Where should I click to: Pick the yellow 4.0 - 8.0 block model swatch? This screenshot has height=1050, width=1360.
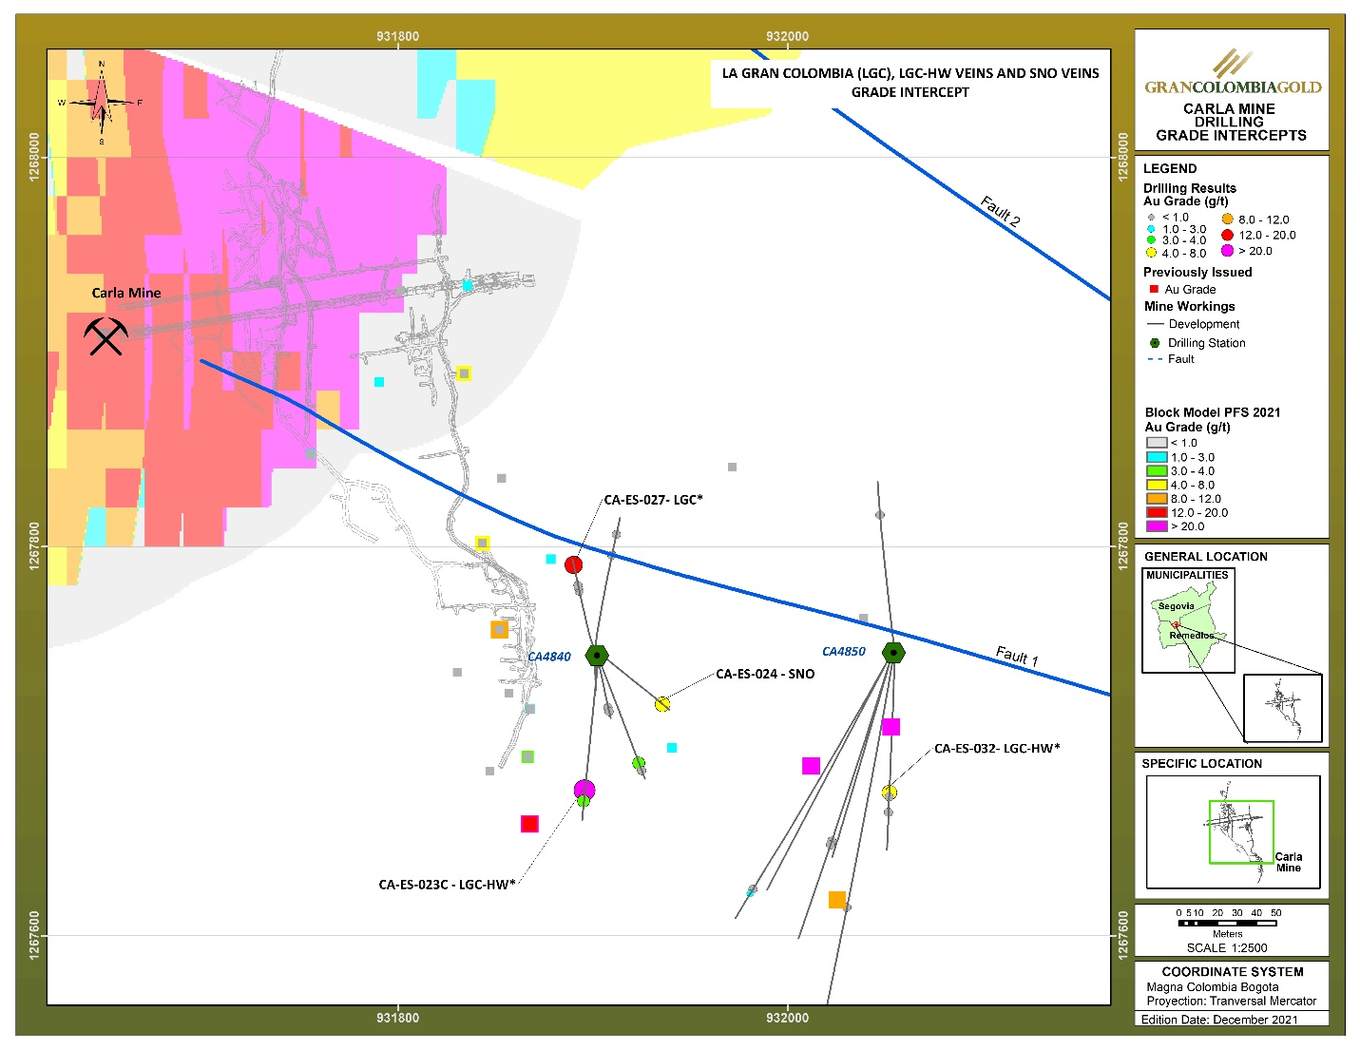click(x=1157, y=485)
